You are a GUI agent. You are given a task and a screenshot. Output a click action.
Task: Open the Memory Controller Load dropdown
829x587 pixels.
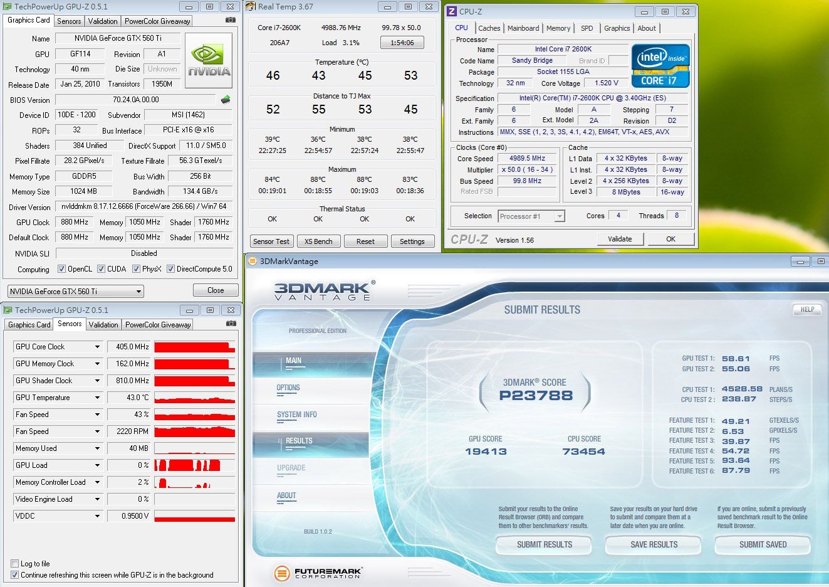pyautogui.click(x=98, y=482)
